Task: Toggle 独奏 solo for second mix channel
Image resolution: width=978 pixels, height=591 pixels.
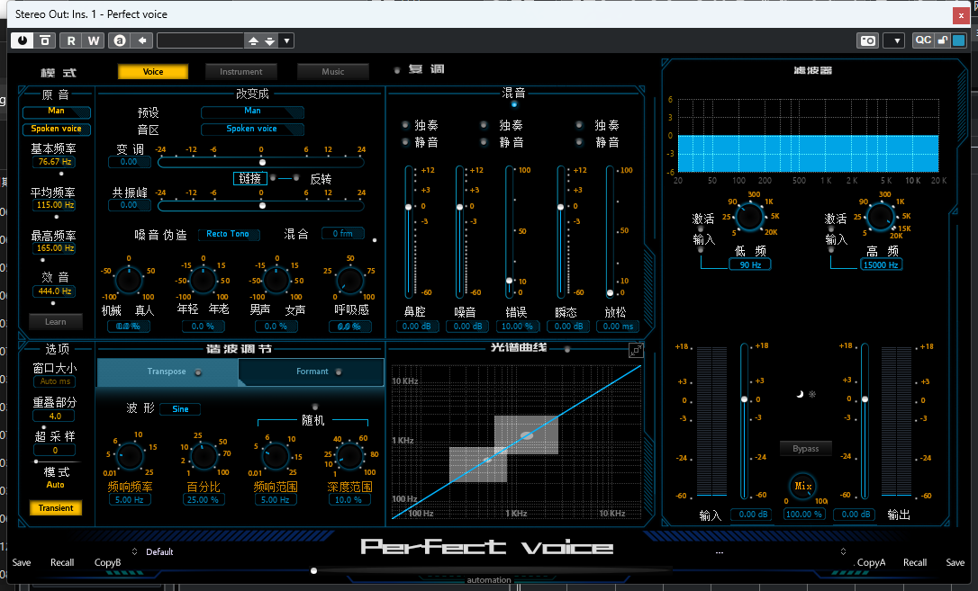Action: [484, 125]
